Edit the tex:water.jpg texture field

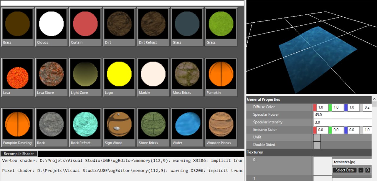(x=352, y=162)
